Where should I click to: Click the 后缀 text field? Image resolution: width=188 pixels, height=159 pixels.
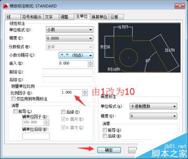click(x=68, y=80)
